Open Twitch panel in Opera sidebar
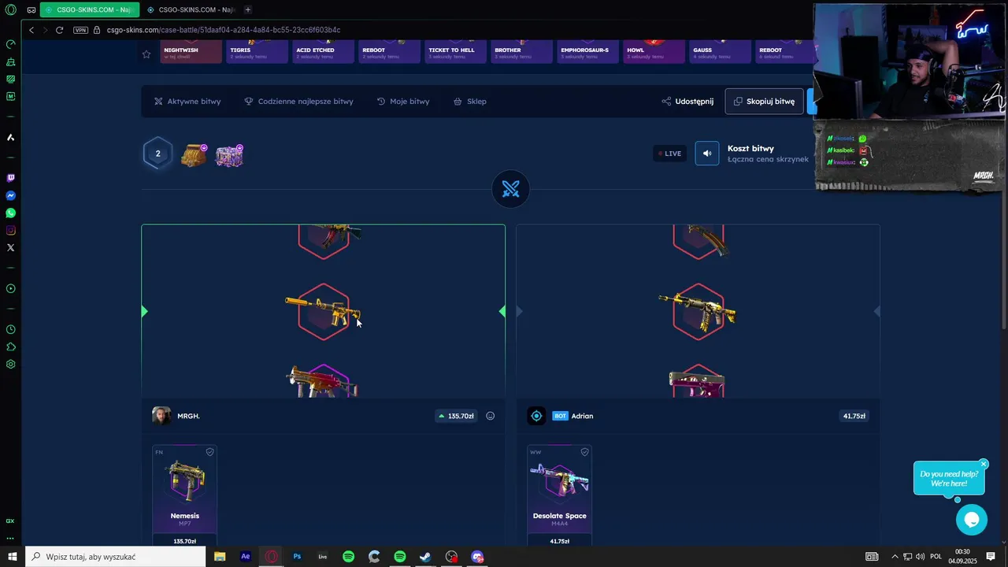The width and height of the screenshot is (1008, 567). pos(10,178)
